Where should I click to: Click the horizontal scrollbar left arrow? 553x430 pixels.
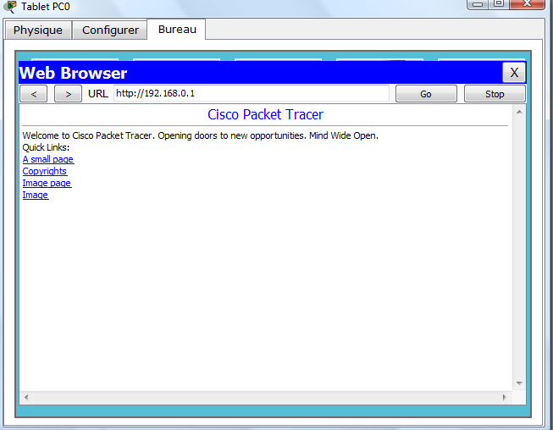click(26, 397)
